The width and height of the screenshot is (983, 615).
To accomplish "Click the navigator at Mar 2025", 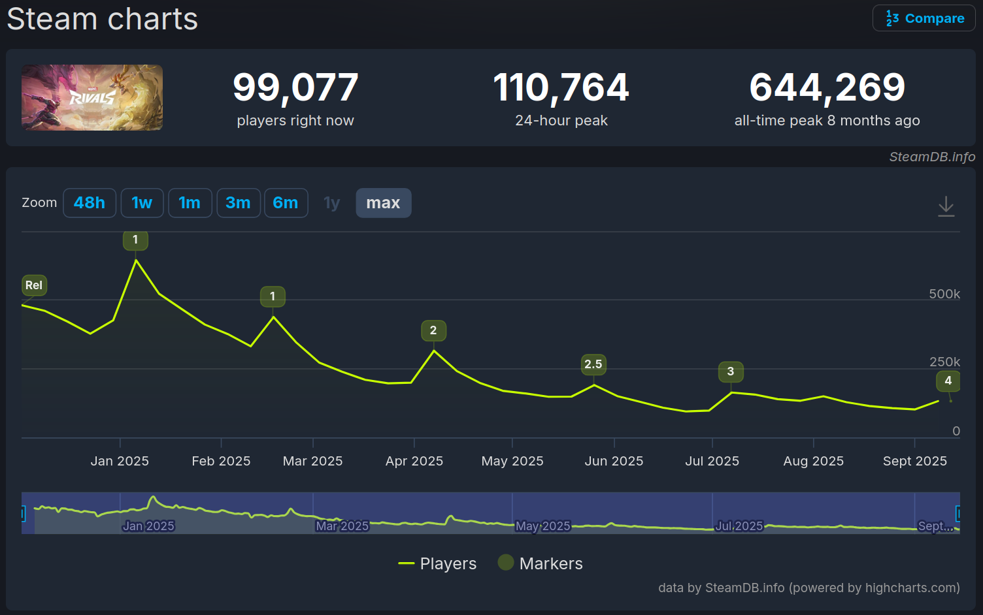I will [x=342, y=526].
